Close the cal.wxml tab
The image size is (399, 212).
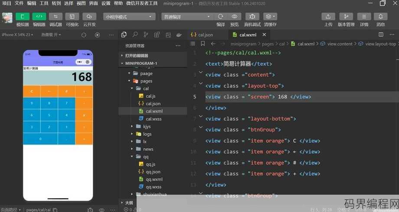click(x=264, y=35)
